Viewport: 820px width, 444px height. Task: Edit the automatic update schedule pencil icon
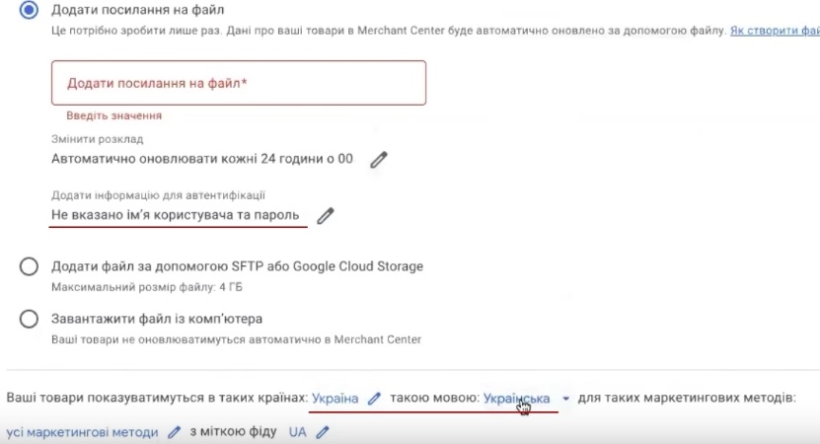[x=379, y=160]
